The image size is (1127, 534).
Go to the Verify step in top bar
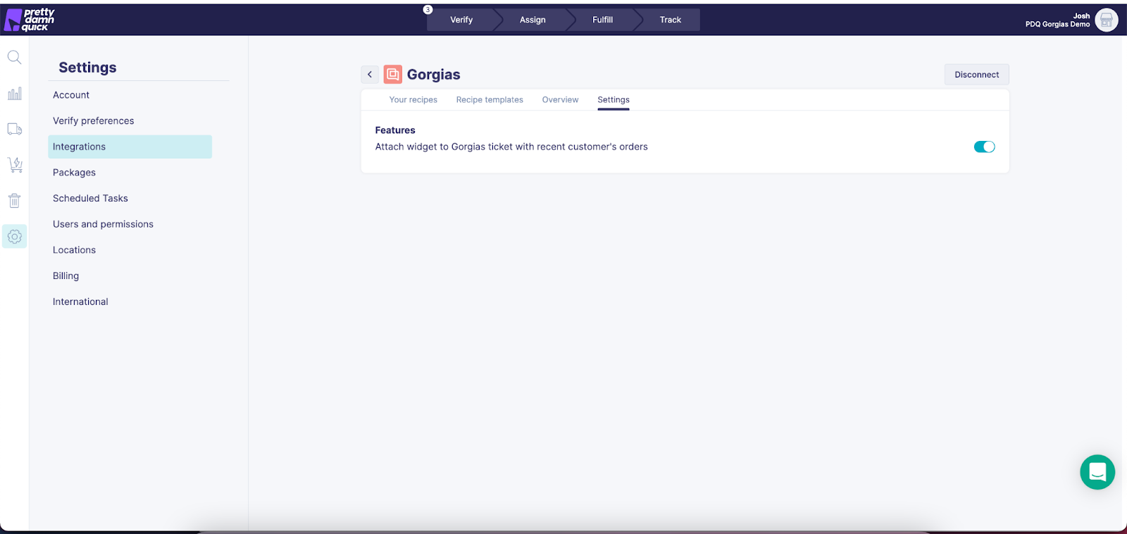[461, 20]
